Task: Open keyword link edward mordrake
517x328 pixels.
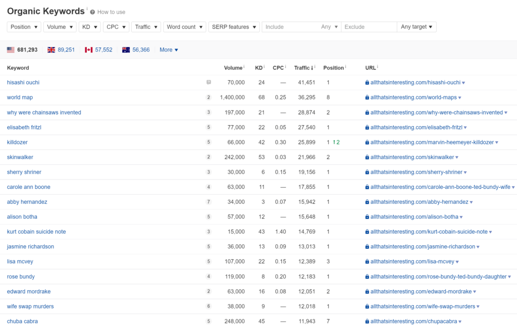Action: [x=29, y=291]
